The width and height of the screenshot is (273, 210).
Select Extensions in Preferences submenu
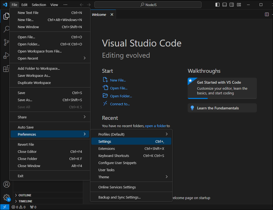[x=131, y=148]
